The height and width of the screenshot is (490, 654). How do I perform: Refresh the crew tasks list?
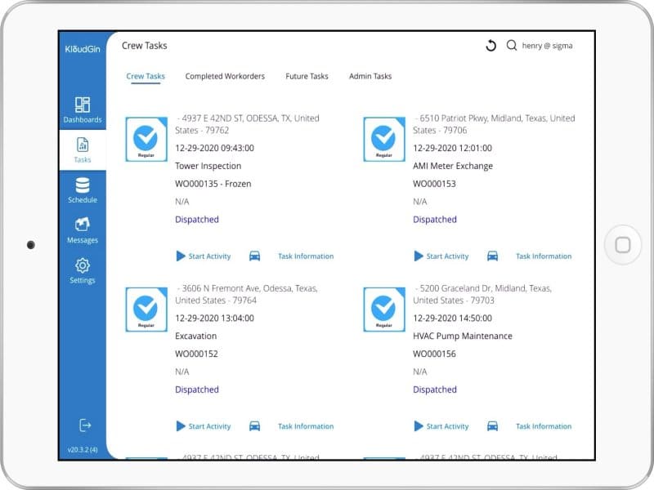[490, 46]
